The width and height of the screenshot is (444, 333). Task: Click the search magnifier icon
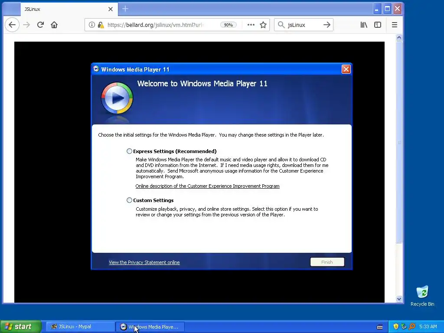pyautogui.click(x=281, y=25)
